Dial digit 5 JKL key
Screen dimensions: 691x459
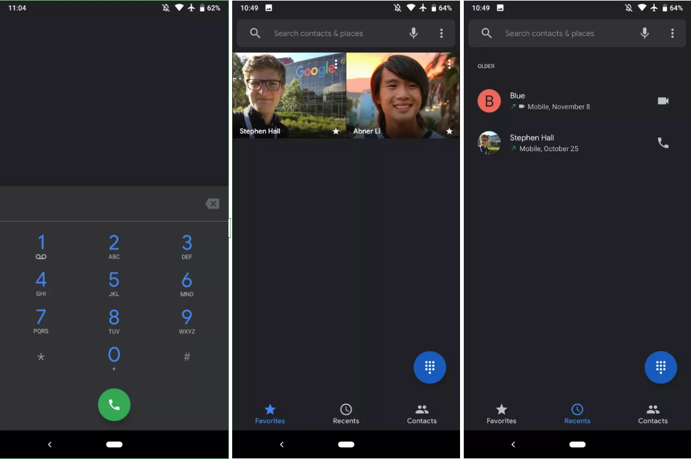[114, 284]
